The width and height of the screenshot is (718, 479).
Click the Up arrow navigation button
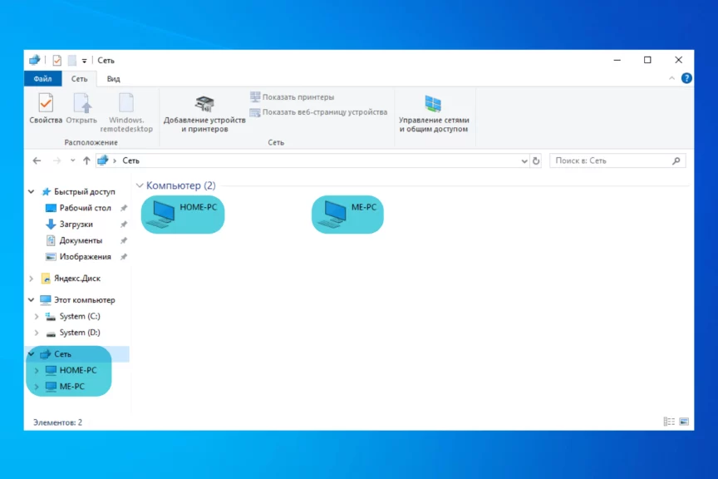tap(86, 160)
